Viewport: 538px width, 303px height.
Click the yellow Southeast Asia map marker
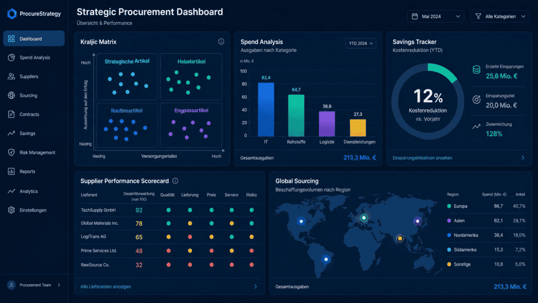[400, 238]
